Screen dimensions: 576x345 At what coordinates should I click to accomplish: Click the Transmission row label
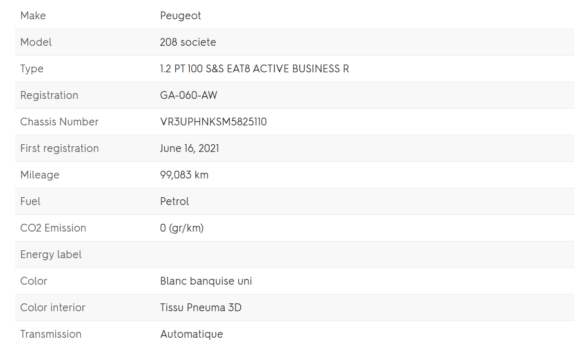click(51, 334)
